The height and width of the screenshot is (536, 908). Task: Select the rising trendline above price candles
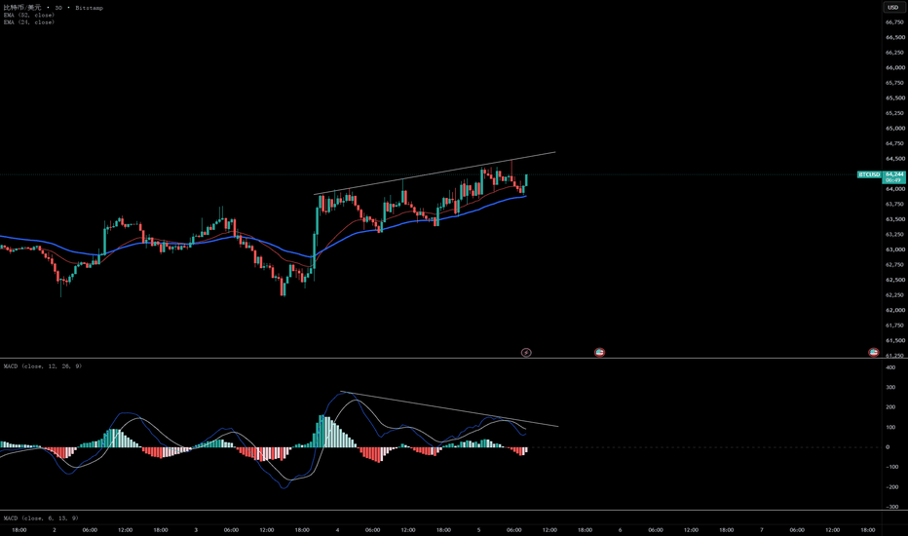(435, 173)
